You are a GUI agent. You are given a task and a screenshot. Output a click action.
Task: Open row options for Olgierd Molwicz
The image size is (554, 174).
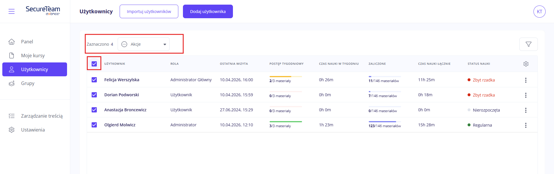tap(525, 125)
